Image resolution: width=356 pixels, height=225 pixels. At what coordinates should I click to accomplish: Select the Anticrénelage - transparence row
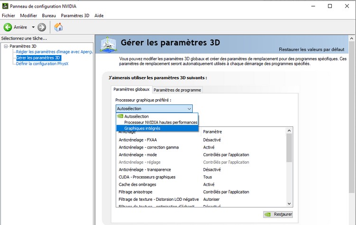tap(201, 169)
